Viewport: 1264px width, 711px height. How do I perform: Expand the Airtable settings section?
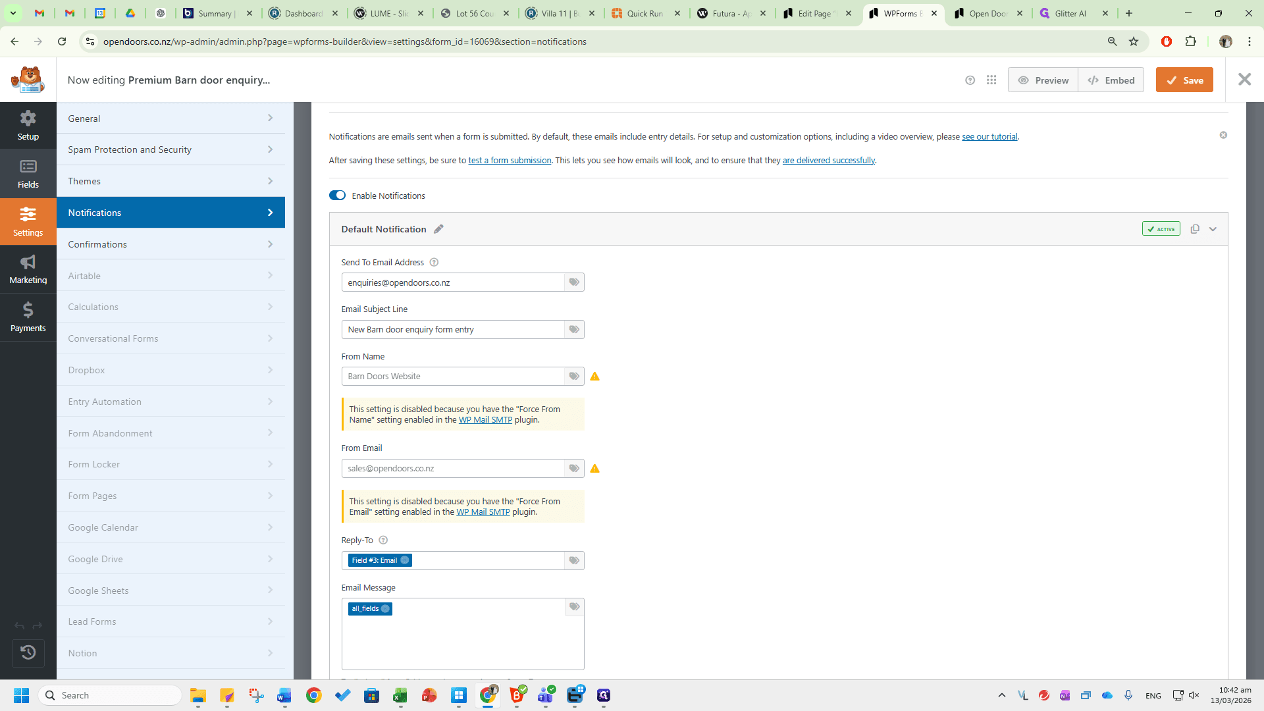coord(171,276)
